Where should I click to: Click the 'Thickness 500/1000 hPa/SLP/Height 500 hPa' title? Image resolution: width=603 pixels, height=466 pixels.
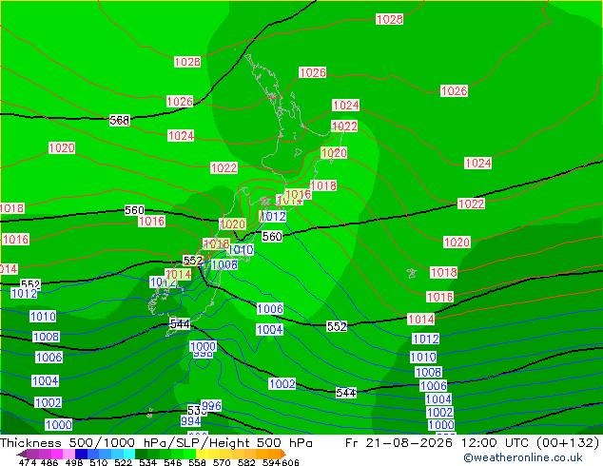click(x=156, y=443)
